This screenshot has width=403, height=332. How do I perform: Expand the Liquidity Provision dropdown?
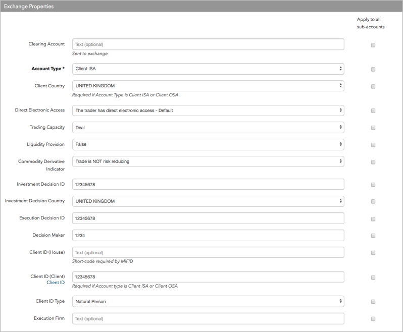[208, 144]
